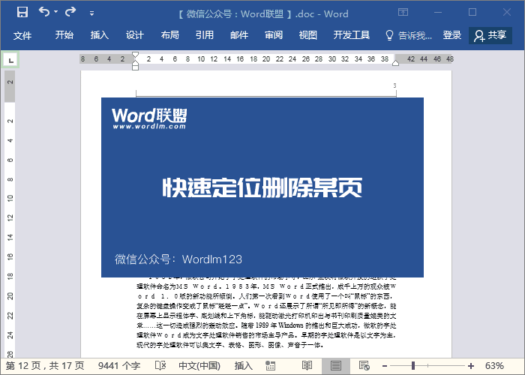Click the first line indent marker on ruler
The height and width of the screenshot is (375, 525).
point(135,55)
